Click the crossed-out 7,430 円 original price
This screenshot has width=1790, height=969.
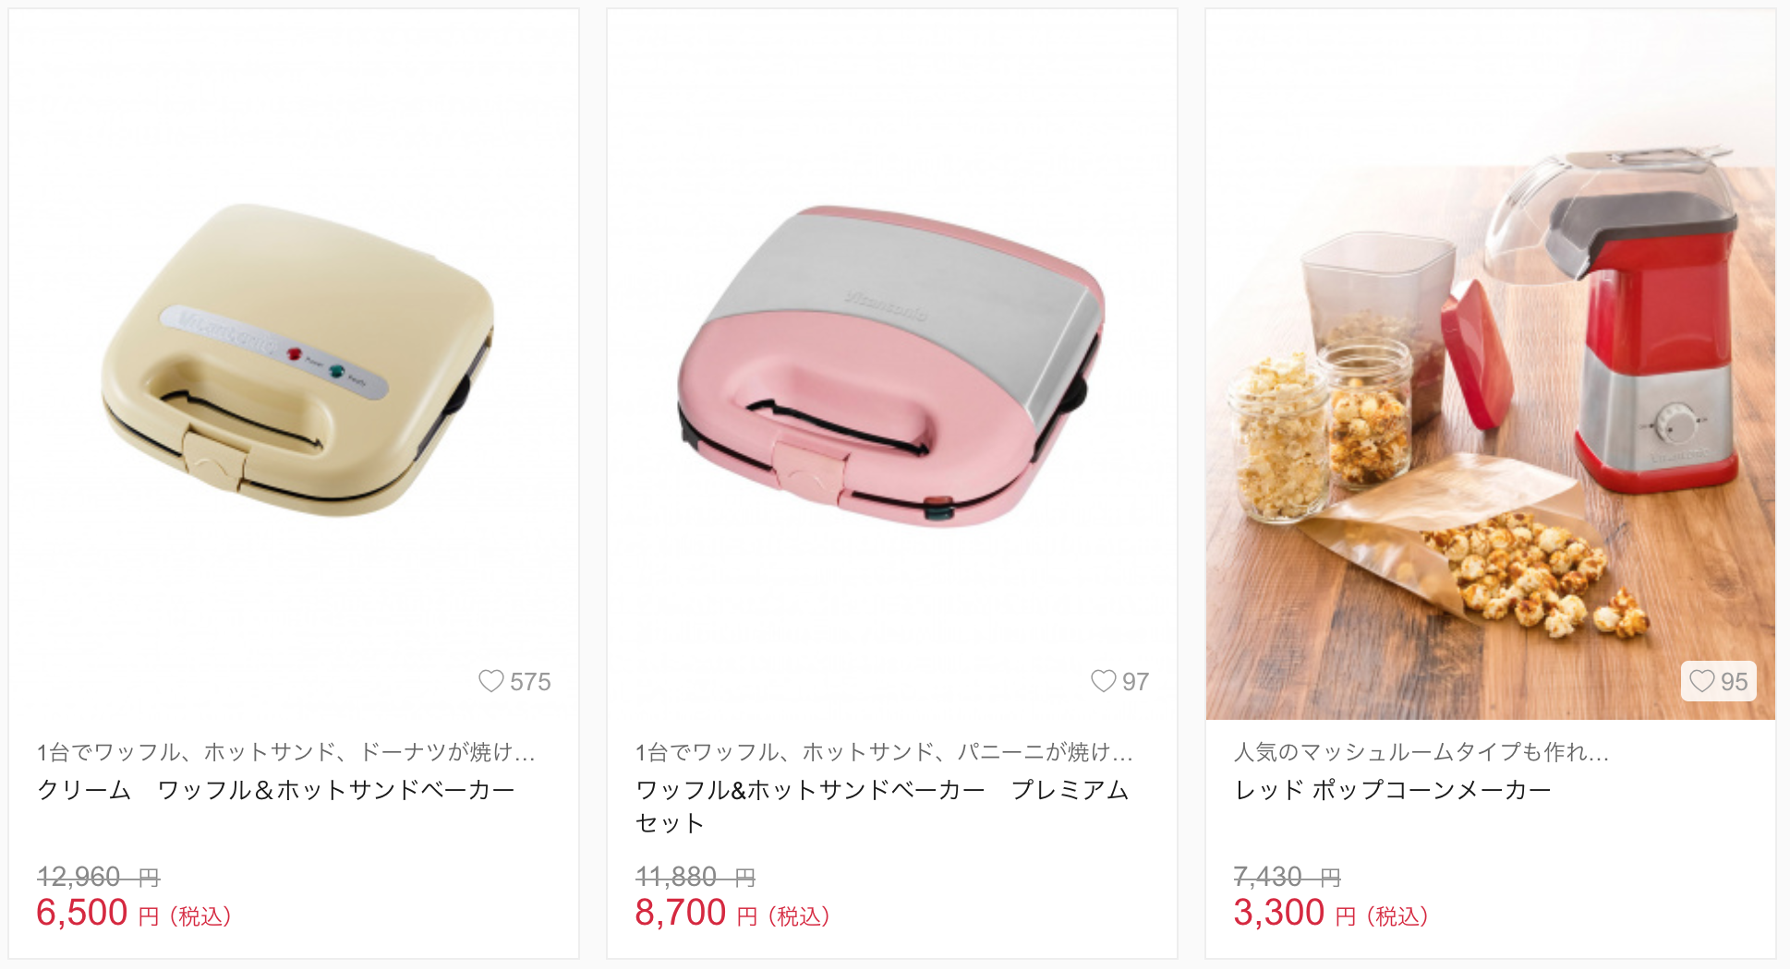tap(1288, 876)
